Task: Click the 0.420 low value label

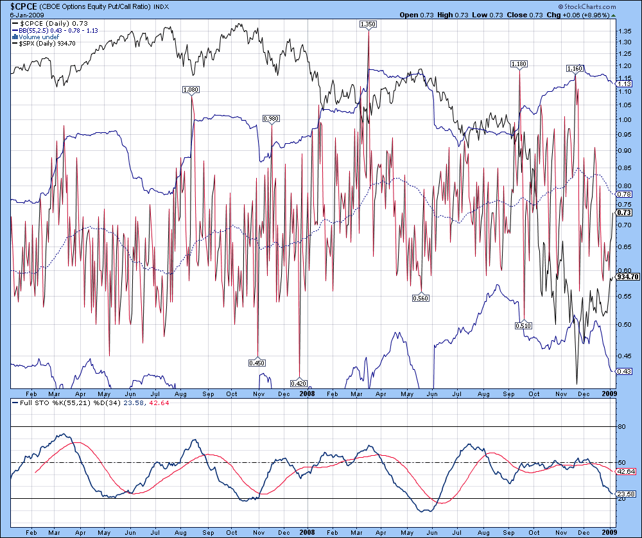Action: (299, 383)
